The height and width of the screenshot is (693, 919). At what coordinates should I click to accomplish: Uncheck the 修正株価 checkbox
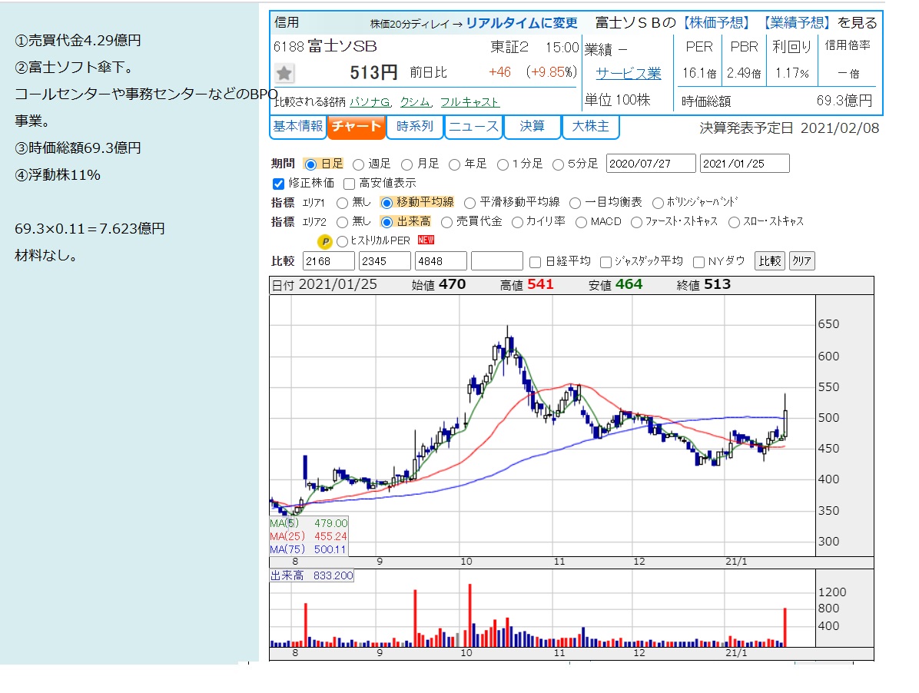(278, 184)
